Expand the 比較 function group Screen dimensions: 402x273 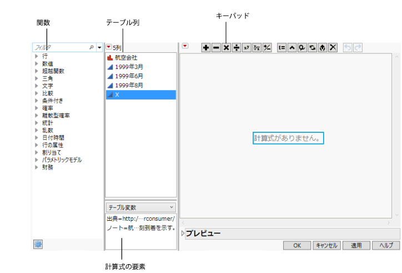37,93
